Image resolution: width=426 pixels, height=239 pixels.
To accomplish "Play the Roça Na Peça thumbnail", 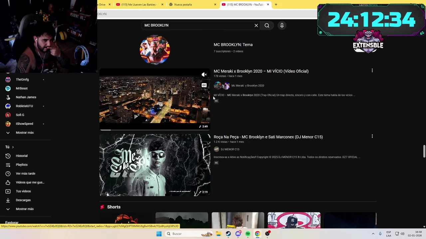I will pos(155,165).
